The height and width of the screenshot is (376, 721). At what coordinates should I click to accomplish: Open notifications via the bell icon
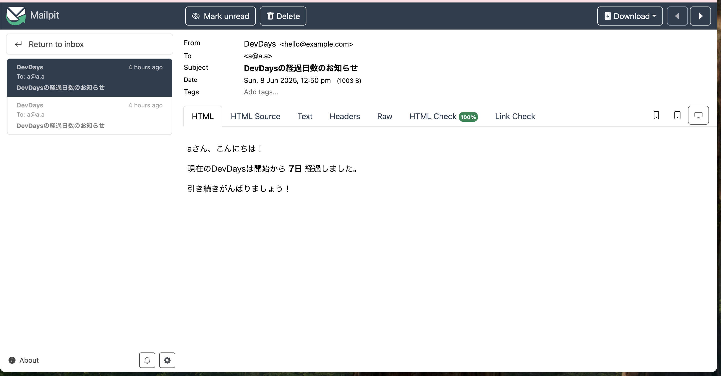(147, 360)
